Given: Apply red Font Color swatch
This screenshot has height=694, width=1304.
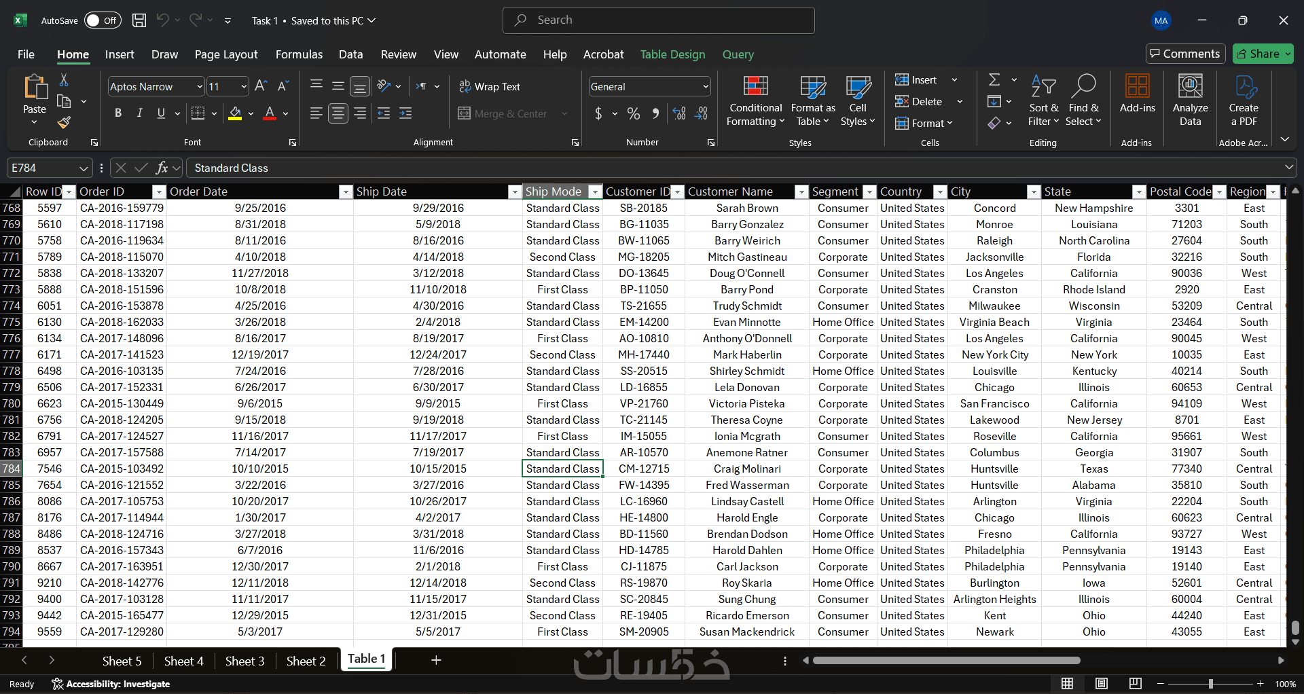Looking at the screenshot, I should (x=270, y=113).
